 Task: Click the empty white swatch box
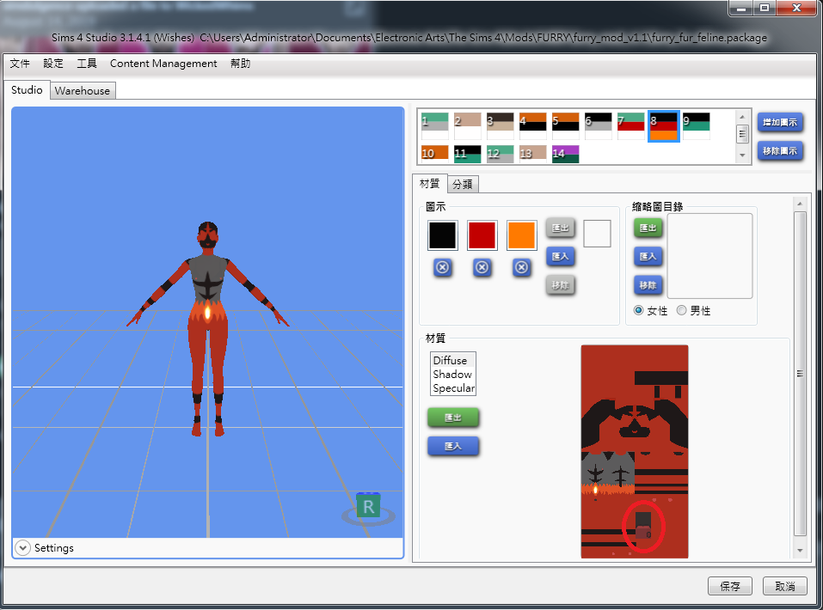point(597,234)
